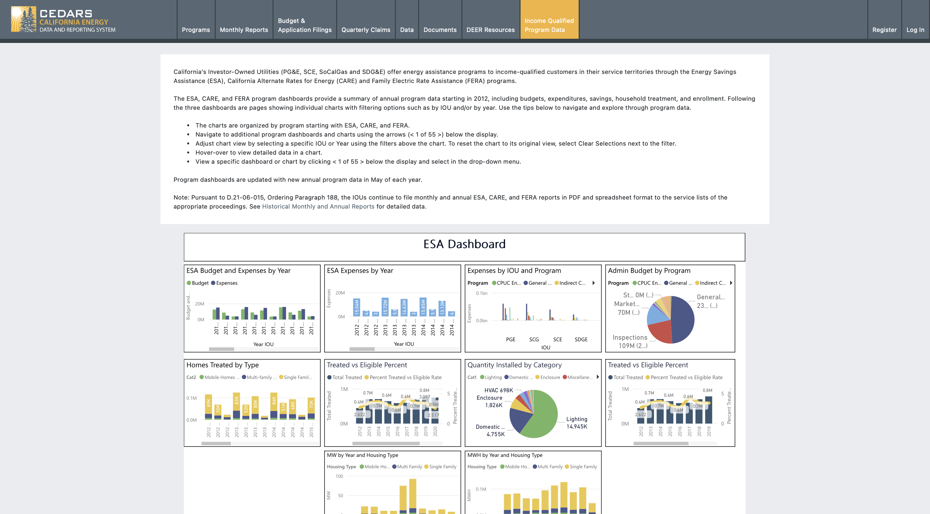Expand legend arrow in Expenses by IOU and Program

coord(594,283)
